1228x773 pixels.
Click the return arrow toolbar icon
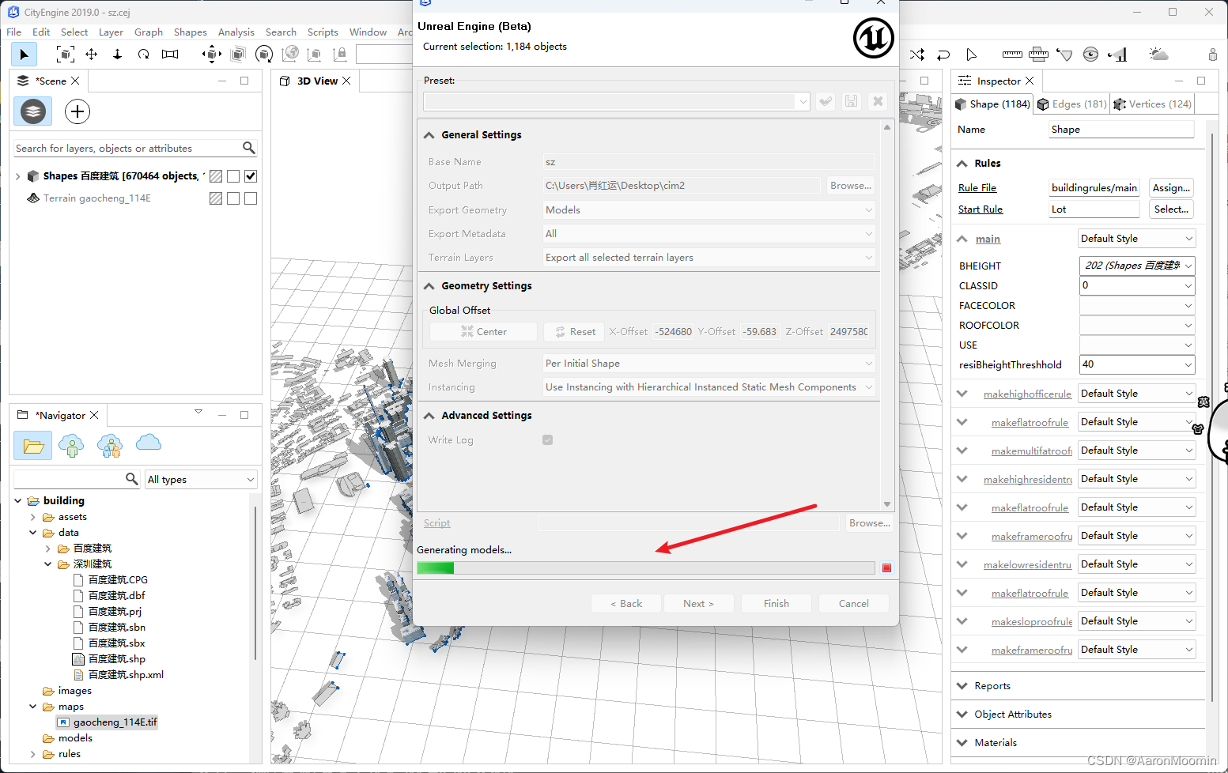[943, 55]
